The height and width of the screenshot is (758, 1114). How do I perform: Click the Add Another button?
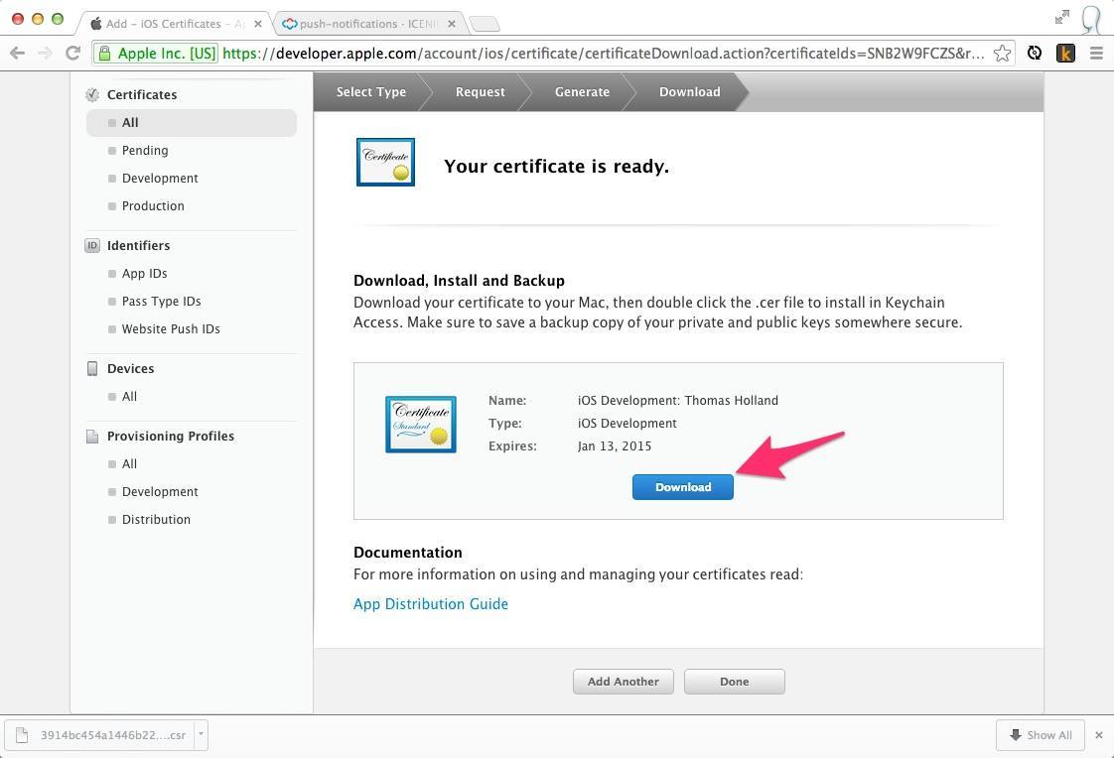(x=623, y=682)
